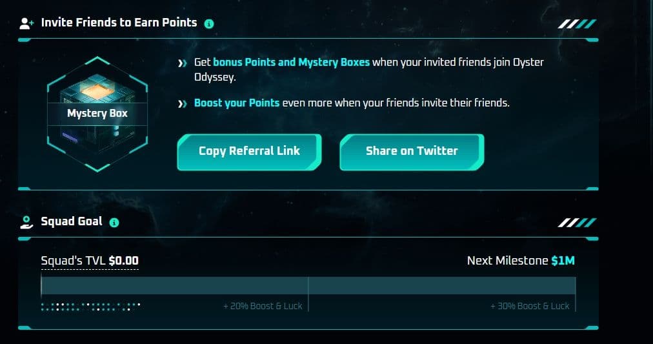
Task: Click the invite friends person-plus icon
Action: (26, 23)
